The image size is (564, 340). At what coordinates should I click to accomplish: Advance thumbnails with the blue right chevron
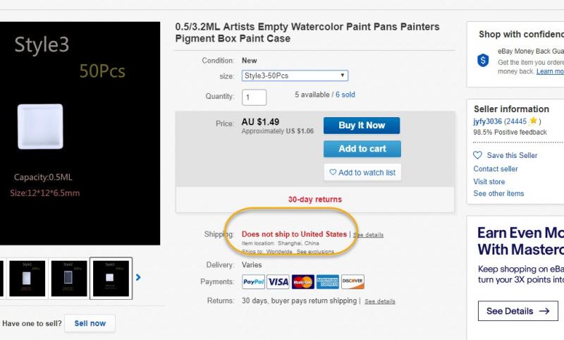coord(138,277)
